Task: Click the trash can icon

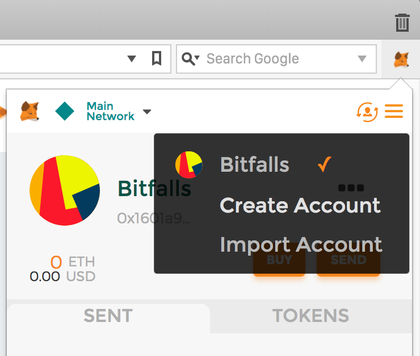Action: 402,23
